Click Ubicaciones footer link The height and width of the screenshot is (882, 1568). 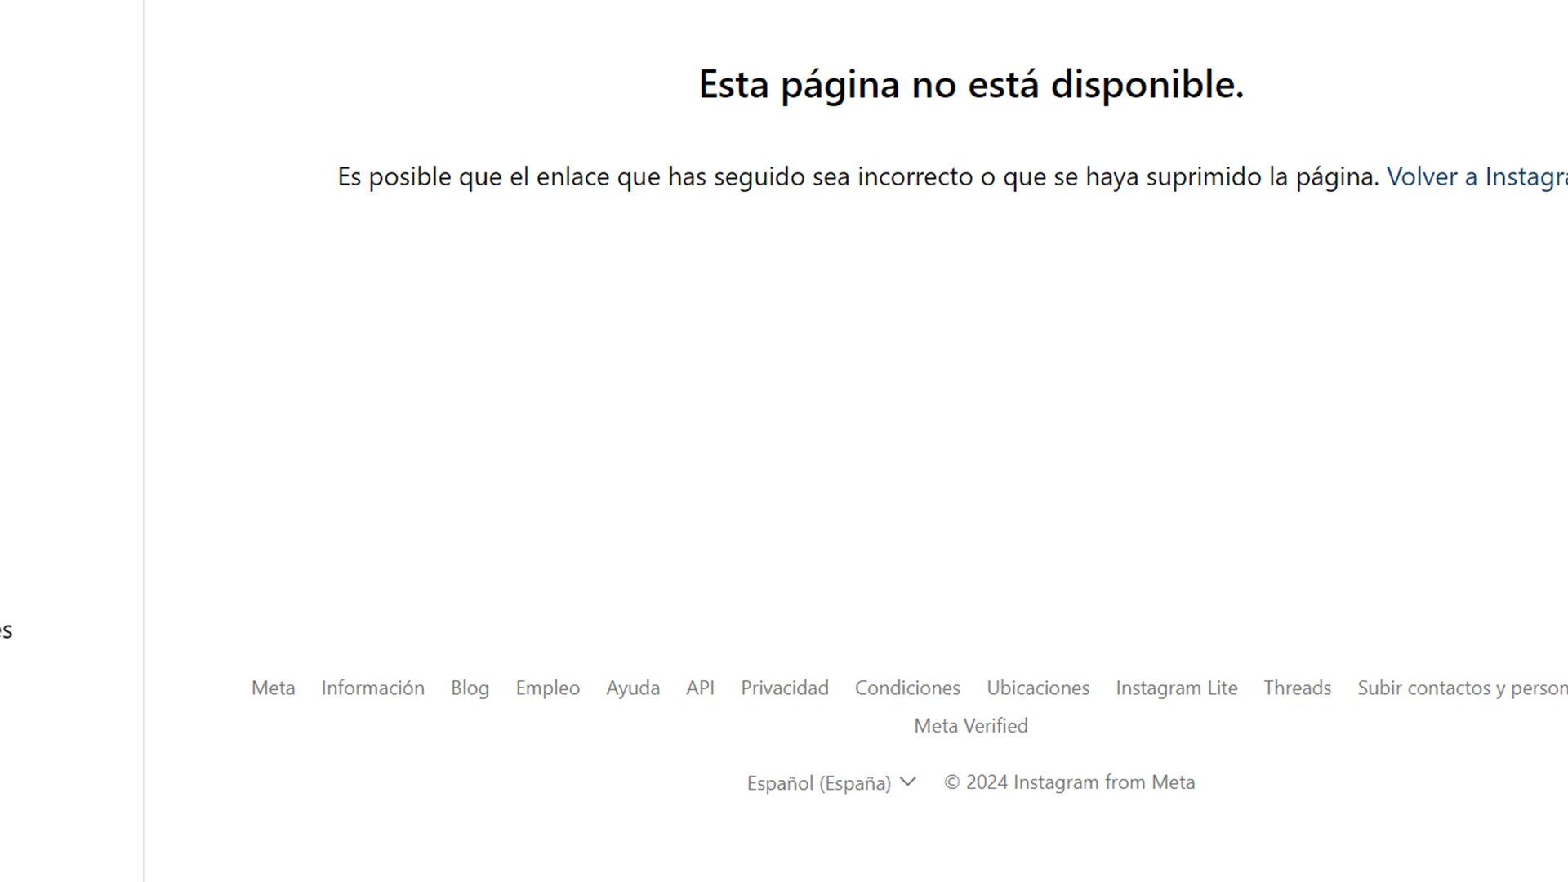tap(1038, 688)
